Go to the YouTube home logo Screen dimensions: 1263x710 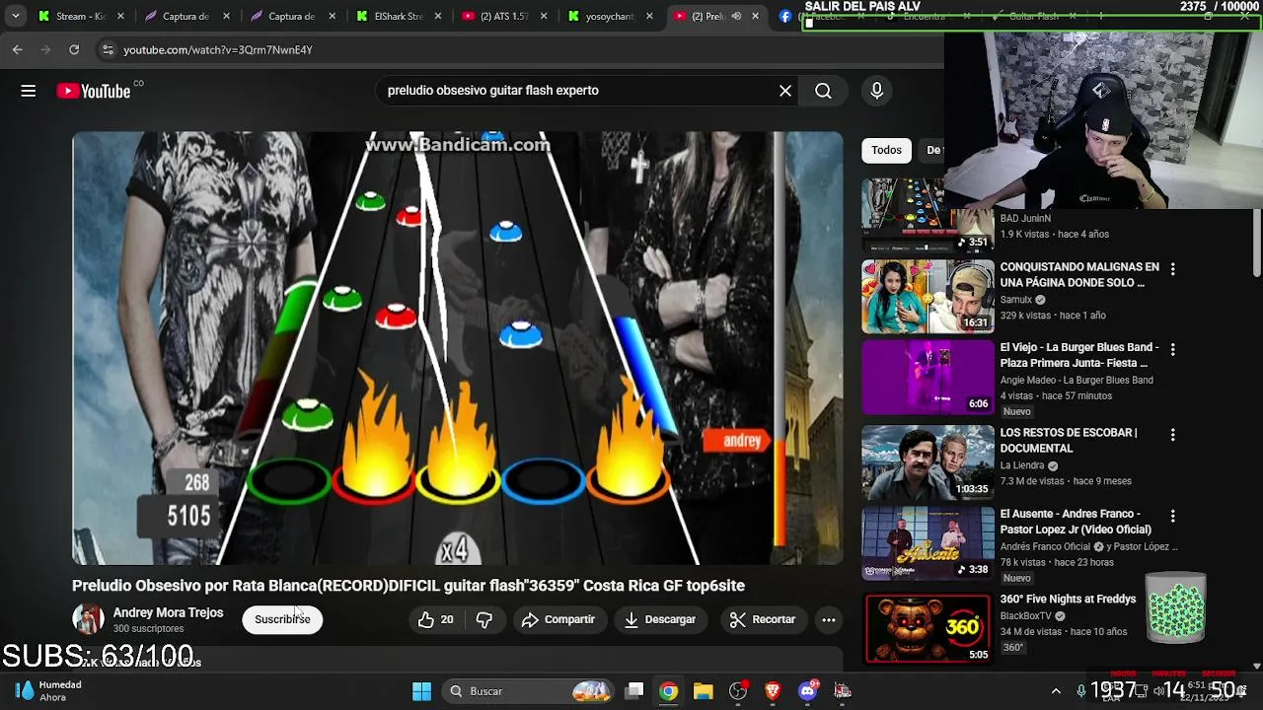[94, 91]
